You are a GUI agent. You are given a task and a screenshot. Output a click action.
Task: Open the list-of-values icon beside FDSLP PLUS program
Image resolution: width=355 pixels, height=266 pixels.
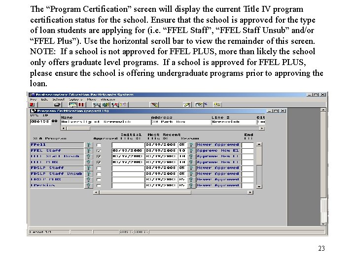point(89,180)
